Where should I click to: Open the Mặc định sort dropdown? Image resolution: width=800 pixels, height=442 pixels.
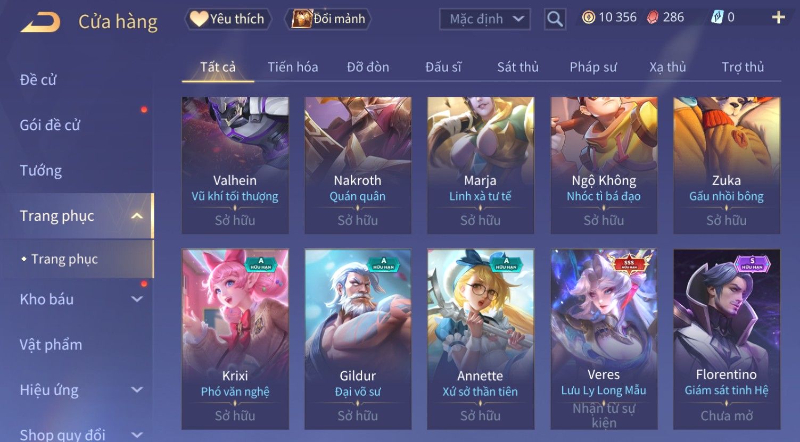pyautogui.click(x=485, y=19)
